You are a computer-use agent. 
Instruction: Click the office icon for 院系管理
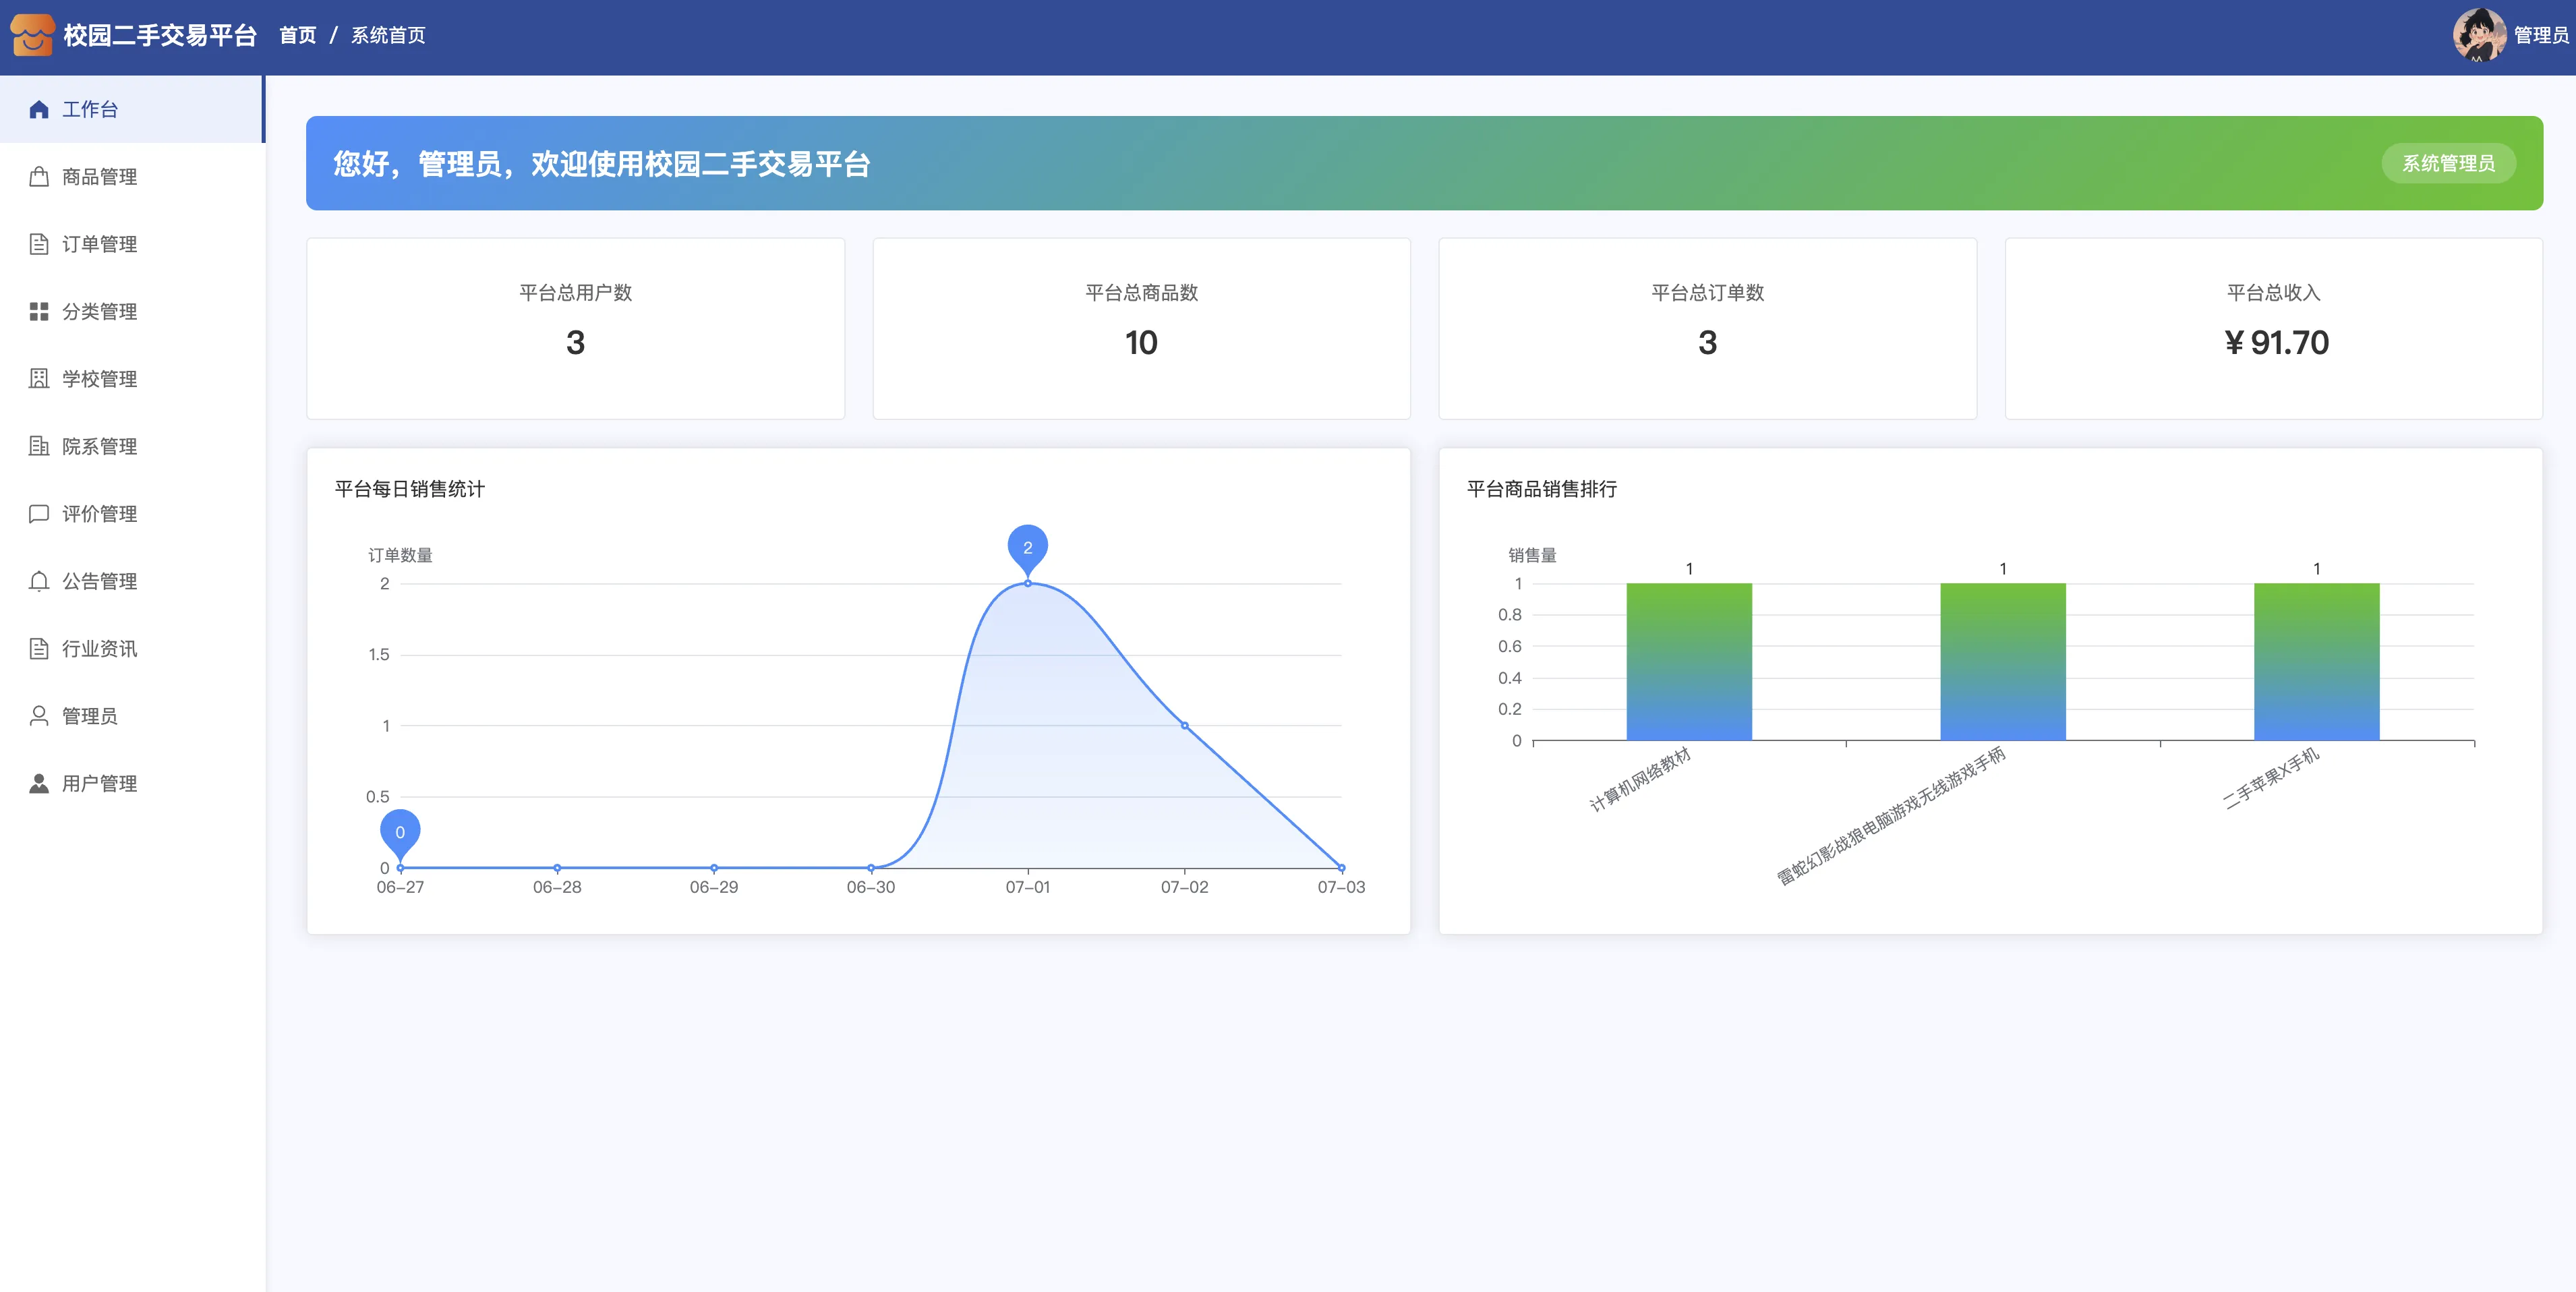point(39,446)
